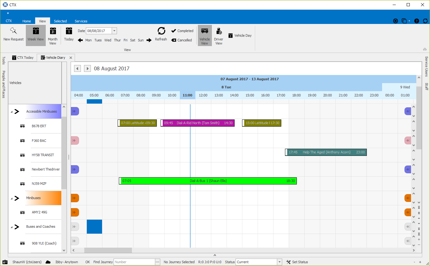
Task: Select vehicle 908 YUI (Coach)
Action: [44, 243]
